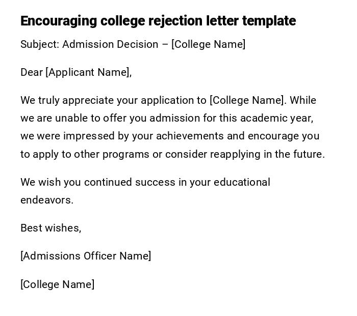This screenshot has height=316, width=357.
Task: Click the word "unable" in the paragraph
Action: point(71,118)
